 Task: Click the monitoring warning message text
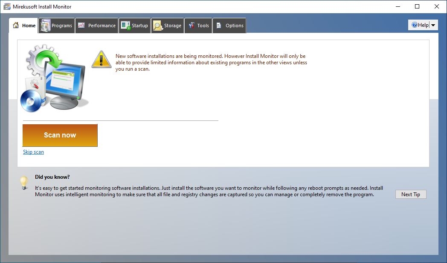coord(211,63)
